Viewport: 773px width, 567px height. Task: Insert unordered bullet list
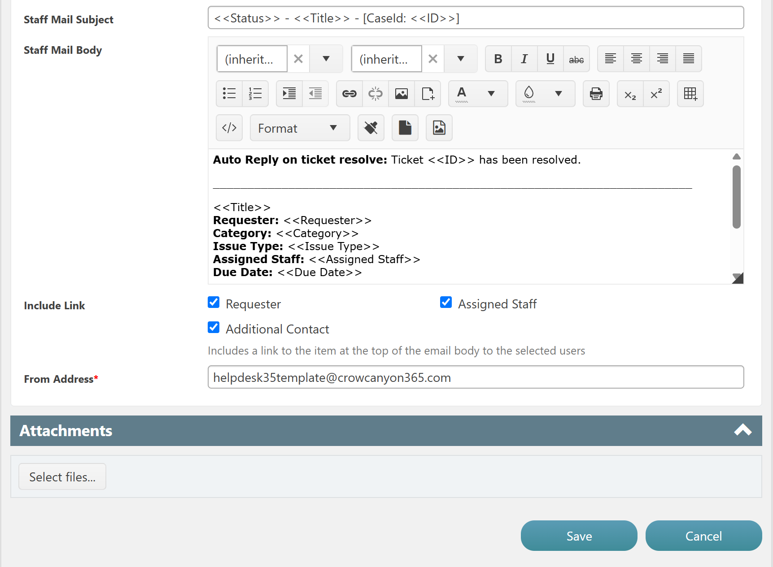[x=229, y=94]
